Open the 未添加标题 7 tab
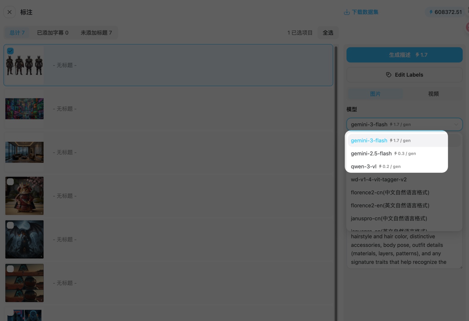 [96, 33]
